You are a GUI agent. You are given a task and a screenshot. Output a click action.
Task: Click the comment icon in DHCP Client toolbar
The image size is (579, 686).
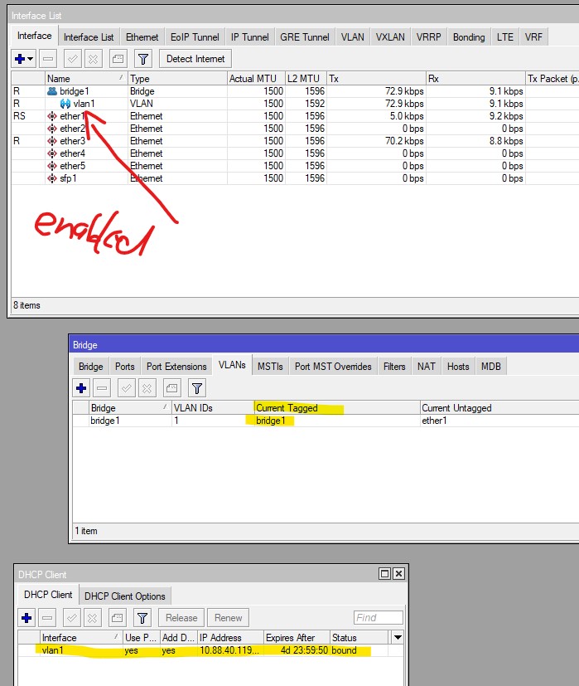(117, 618)
